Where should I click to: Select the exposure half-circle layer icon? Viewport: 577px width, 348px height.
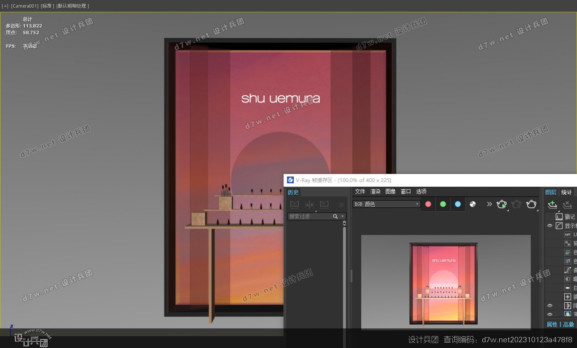click(567, 279)
